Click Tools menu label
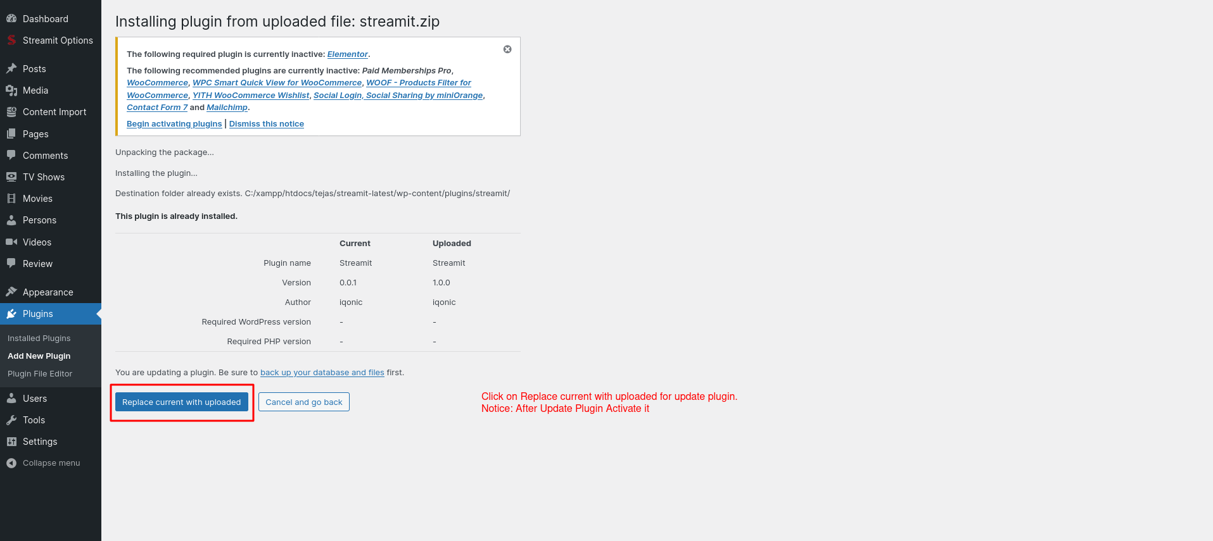Image resolution: width=1213 pixels, height=541 pixels. [x=34, y=420]
